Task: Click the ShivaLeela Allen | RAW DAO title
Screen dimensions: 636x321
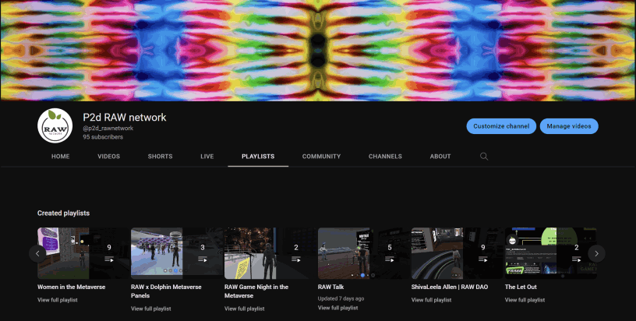Action: tap(450, 287)
